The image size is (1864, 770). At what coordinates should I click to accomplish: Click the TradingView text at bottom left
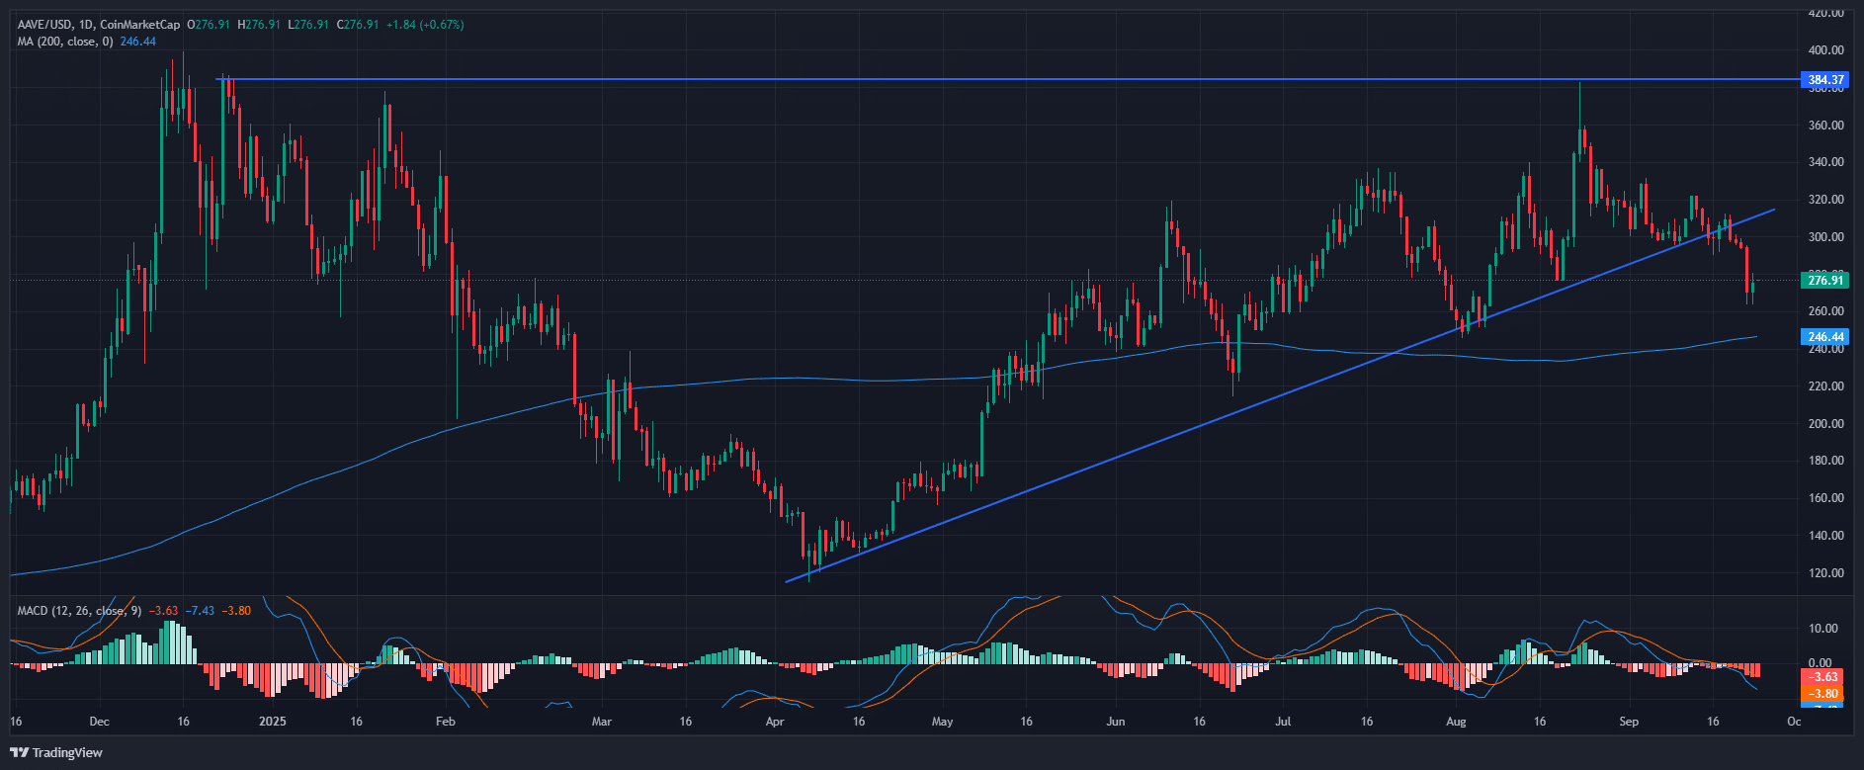click(67, 753)
